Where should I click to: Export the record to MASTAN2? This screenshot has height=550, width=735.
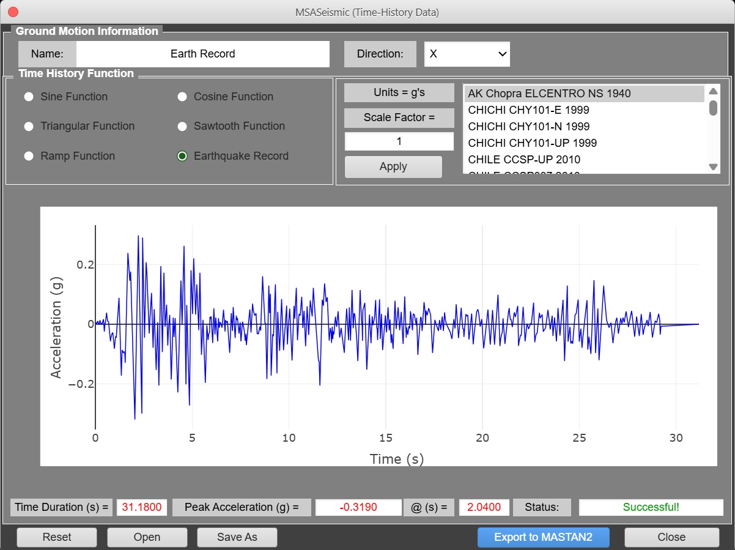pos(544,537)
